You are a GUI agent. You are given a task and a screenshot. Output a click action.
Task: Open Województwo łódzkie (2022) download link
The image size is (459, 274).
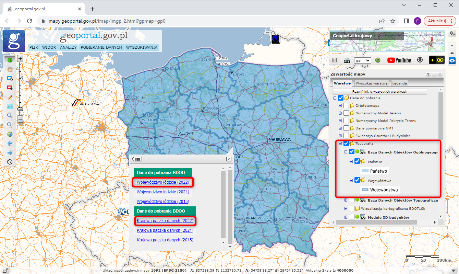pos(163,182)
